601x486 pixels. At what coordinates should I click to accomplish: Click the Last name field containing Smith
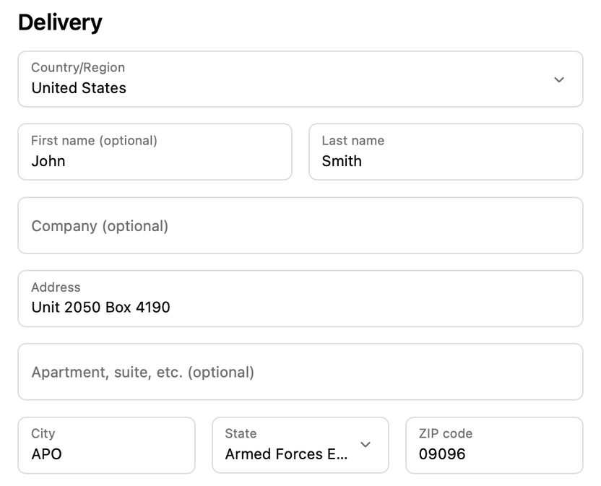click(x=446, y=152)
